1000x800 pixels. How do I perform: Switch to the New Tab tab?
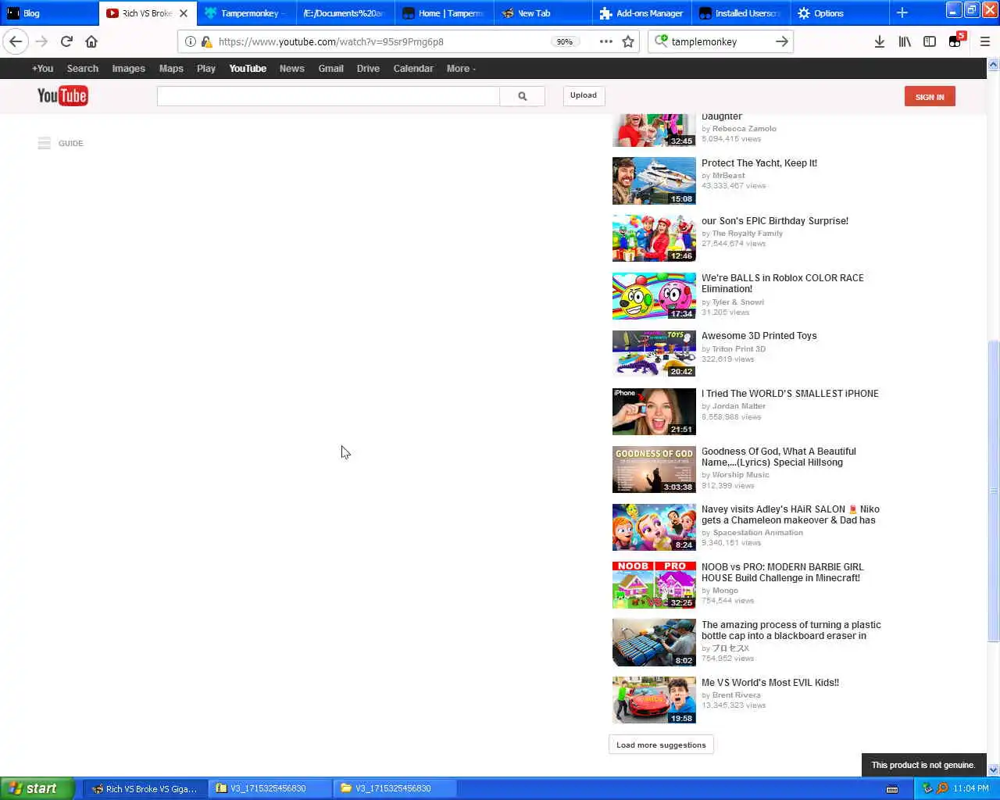pos(543,13)
